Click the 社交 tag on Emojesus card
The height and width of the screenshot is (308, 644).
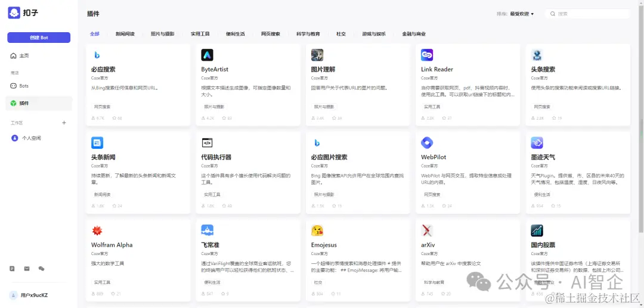(318, 282)
